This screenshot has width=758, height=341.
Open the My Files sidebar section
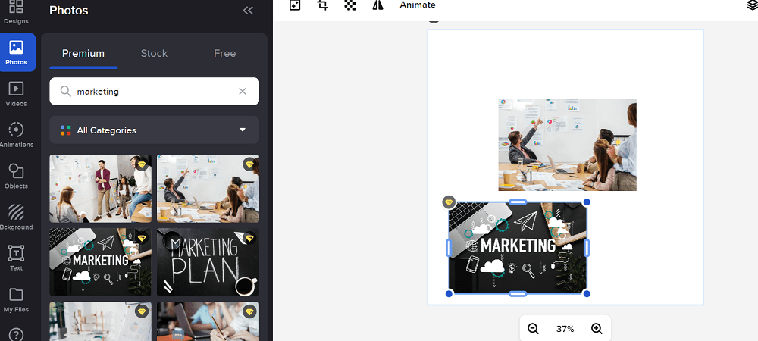pos(16,299)
